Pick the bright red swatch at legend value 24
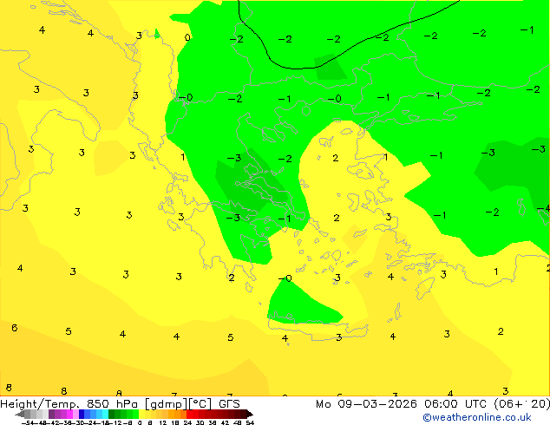This screenshot has width=550, height=425. tap(189, 414)
